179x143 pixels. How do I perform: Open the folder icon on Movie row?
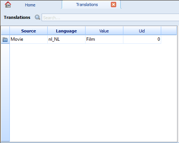tap(5, 40)
